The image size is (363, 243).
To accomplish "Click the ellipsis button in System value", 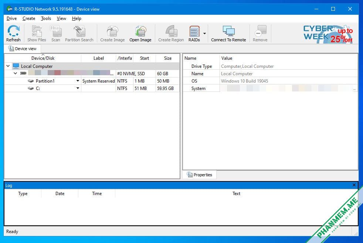I will (x=354, y=89).
